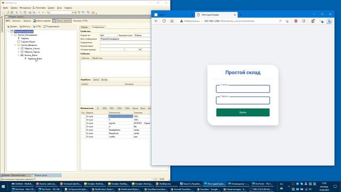Expand the Обертка_Пароль tree node
This screenshot has height=192, width=341.
(19, 52)
